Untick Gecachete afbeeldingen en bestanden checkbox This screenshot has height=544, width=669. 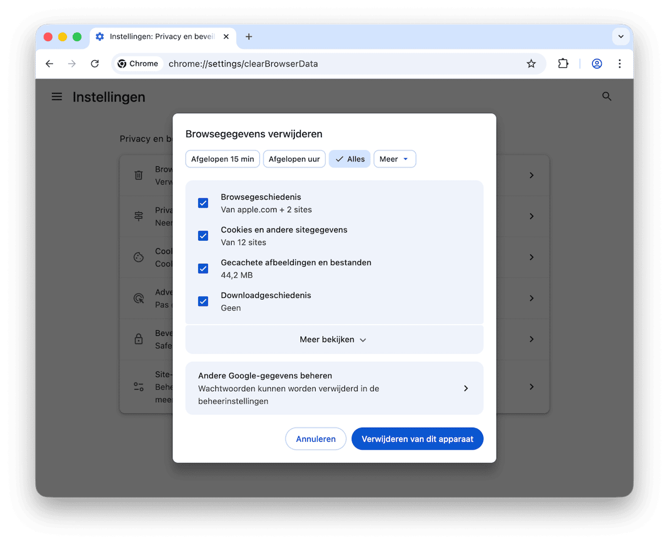point(203,269)
